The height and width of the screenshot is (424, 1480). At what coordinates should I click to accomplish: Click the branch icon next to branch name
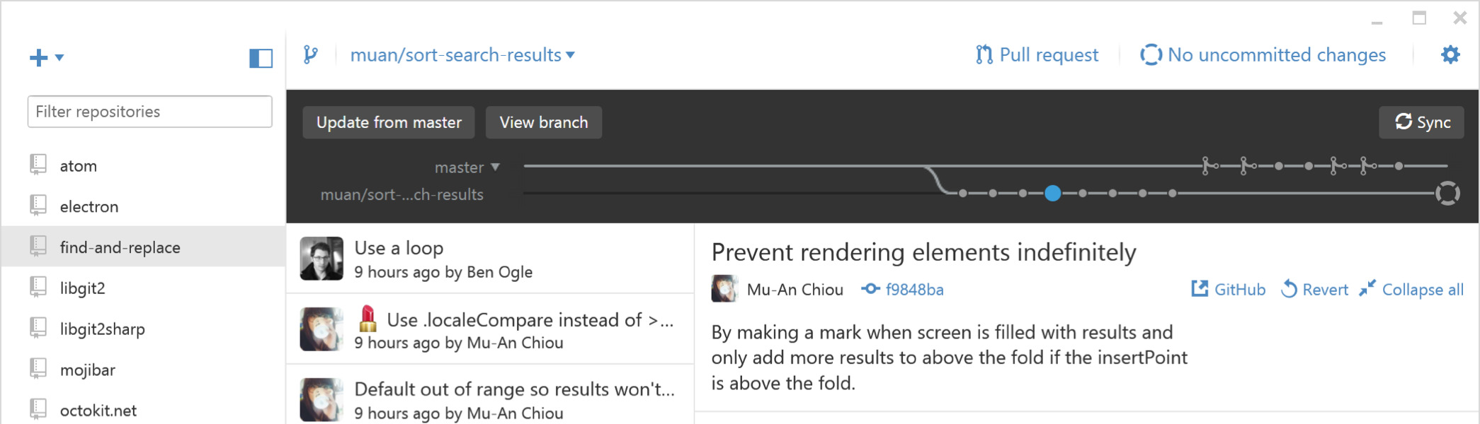[x=312, y=54]
